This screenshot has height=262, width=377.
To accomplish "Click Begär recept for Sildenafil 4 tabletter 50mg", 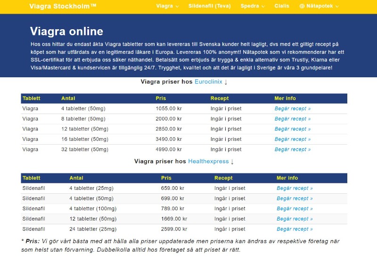I will pyautogui.click(x=295, y=198).
